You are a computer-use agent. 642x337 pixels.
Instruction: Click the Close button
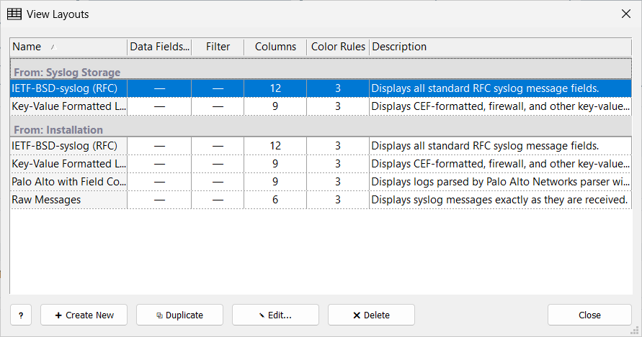(589, 315)
